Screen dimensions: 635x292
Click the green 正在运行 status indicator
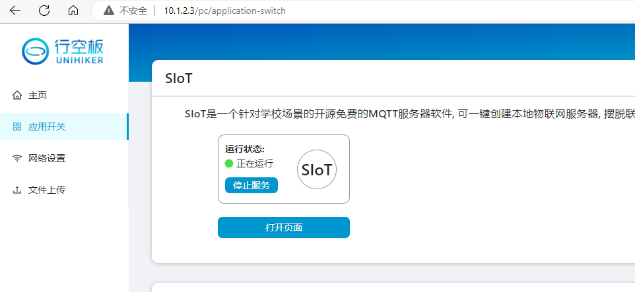229,163
